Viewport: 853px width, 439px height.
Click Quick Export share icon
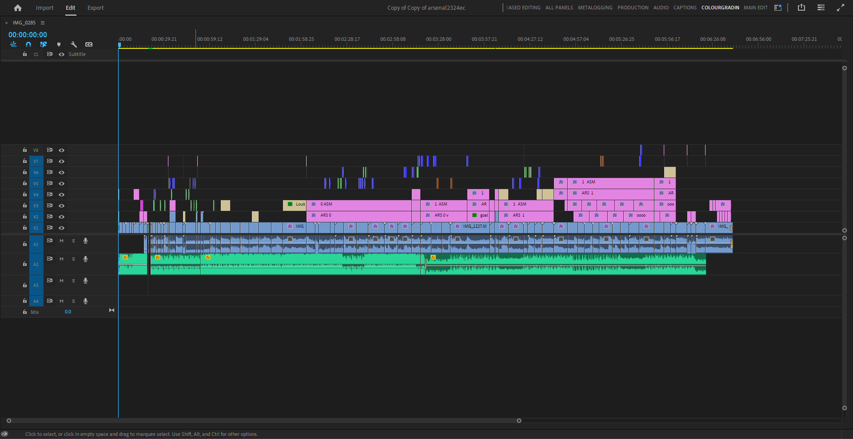coord(801,8)
